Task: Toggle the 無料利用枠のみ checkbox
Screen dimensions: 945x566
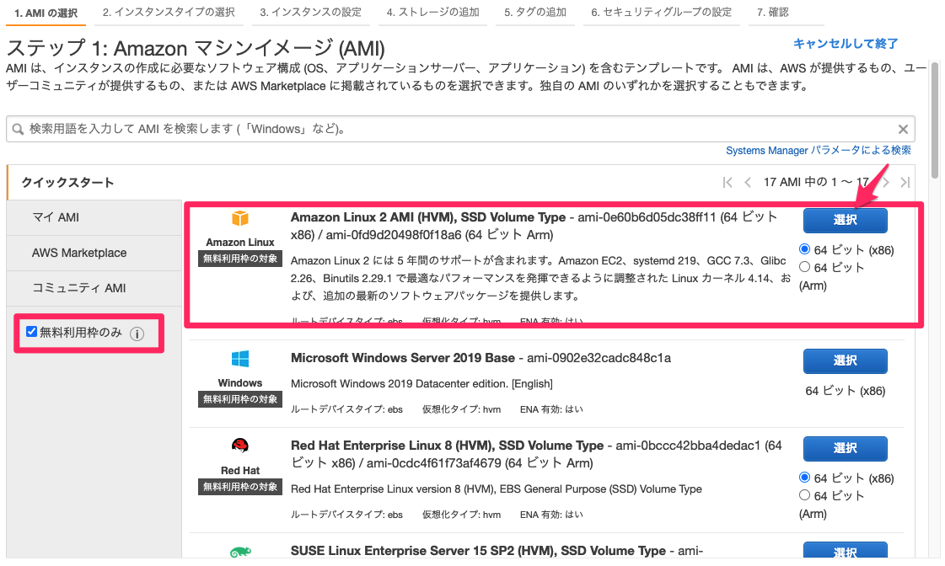Action: (x=31, y=332)
